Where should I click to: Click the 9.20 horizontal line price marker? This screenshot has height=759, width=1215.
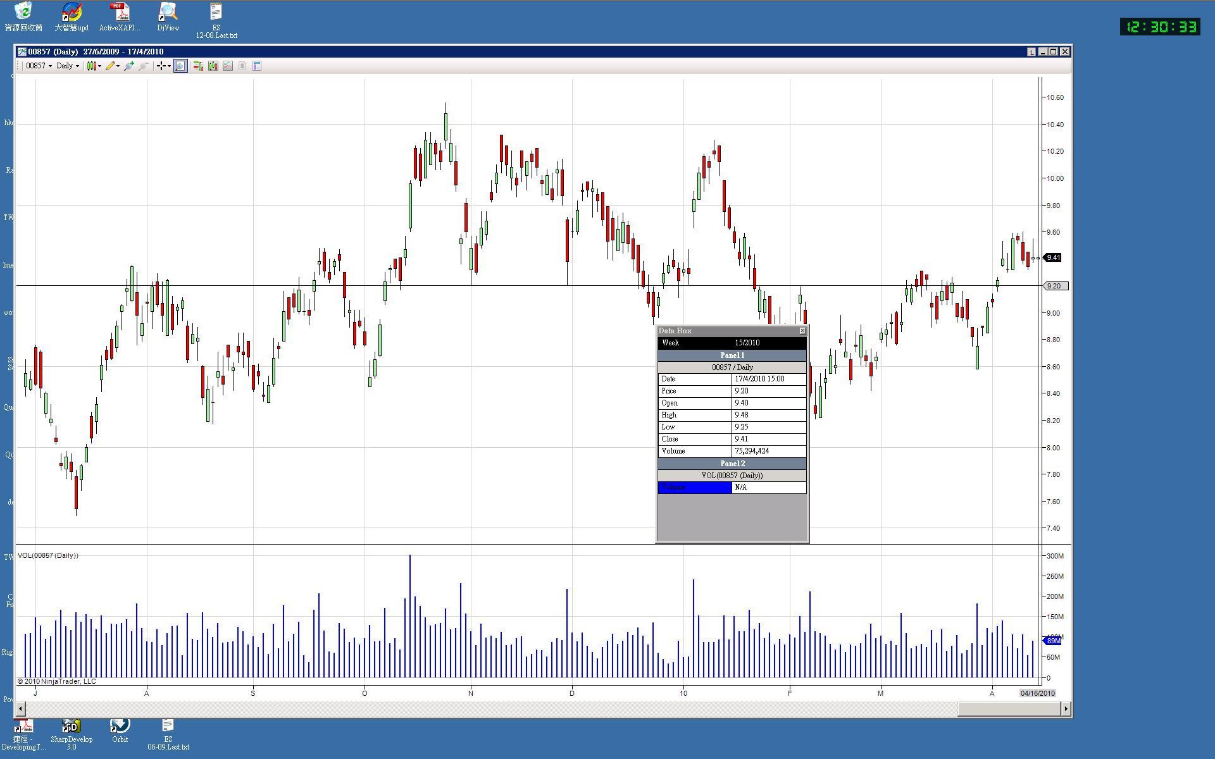coord(1055,286)
